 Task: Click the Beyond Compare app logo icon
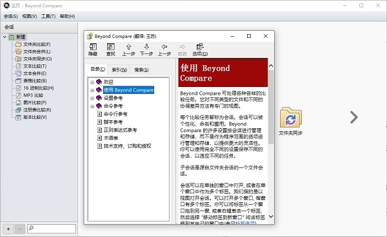tap(6, 5)
